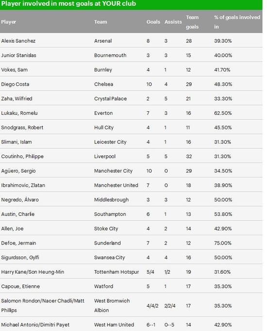The width and height of the screenshot is (267, 331).
Task: Click Harry Kane/Son Heung-Min cell
Action: coord(33,272)
